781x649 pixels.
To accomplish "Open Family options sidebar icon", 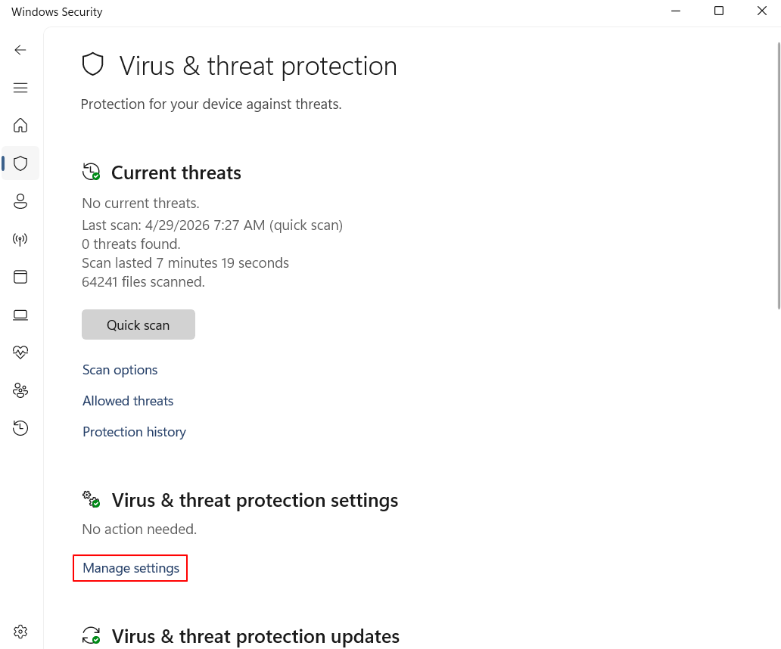I will point(20,390).
